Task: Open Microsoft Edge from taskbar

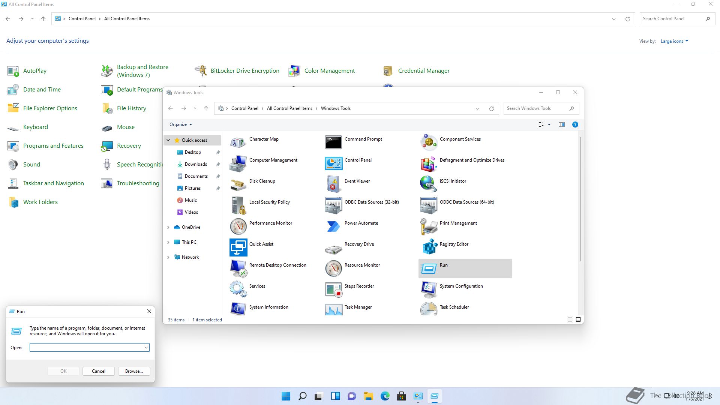Action: pos(385,396)
